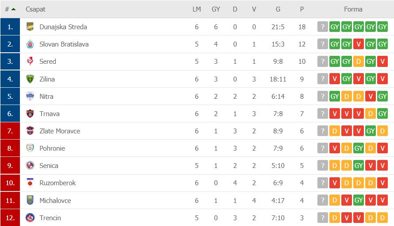Open the Ruzomberok team link
Viewport: 394px width, 226px height.
pos(58,183)
